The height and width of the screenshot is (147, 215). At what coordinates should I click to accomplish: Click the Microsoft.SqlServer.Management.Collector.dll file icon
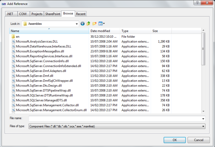[14, 105]
